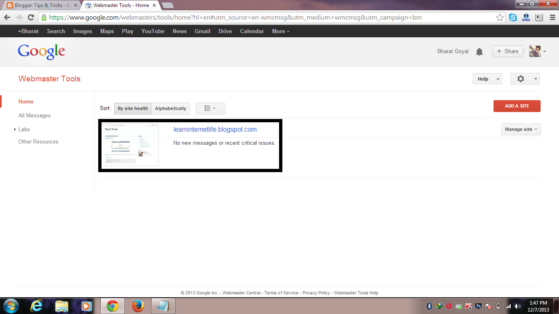Open Drive in the Google bar

click(x=225, y=31)
